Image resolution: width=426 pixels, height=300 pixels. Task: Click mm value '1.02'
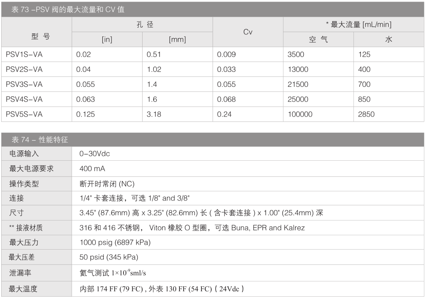click(154, 69)
